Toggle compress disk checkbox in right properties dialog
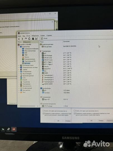113x151 pixels. [74, 111]
